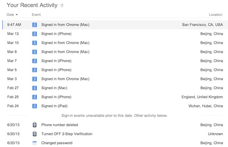This screenshot has height=147, width=228.
Task: Click the Event column header
Action: 36,15
